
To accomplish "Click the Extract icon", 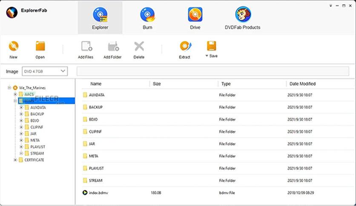I will [186, 46].
